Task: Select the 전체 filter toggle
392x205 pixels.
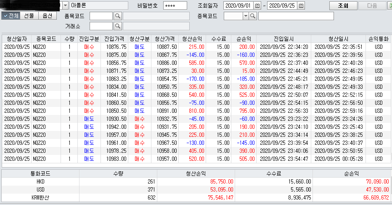Action: tap(11, 16)
